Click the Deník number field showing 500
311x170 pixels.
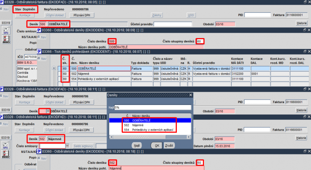(43, 24)
